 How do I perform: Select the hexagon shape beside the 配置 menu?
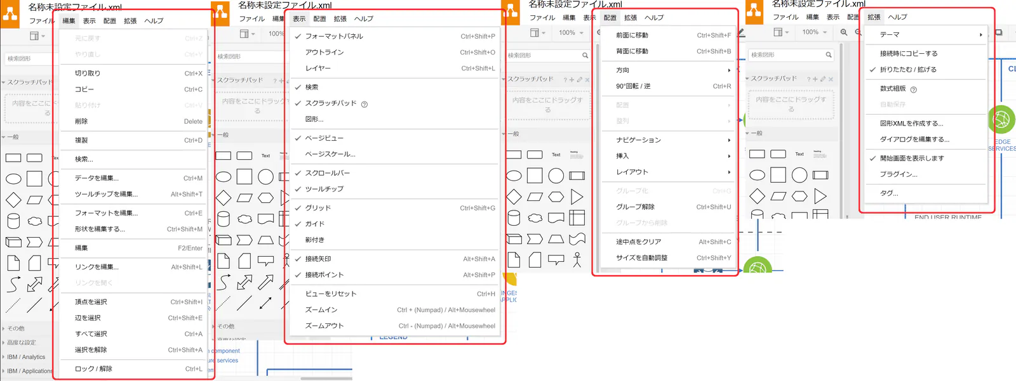click(556, 197)
